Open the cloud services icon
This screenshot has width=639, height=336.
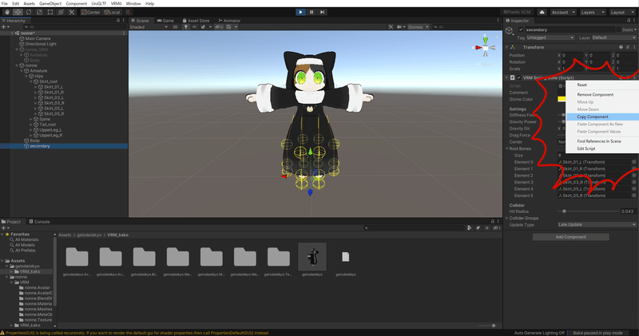point(542,12)
